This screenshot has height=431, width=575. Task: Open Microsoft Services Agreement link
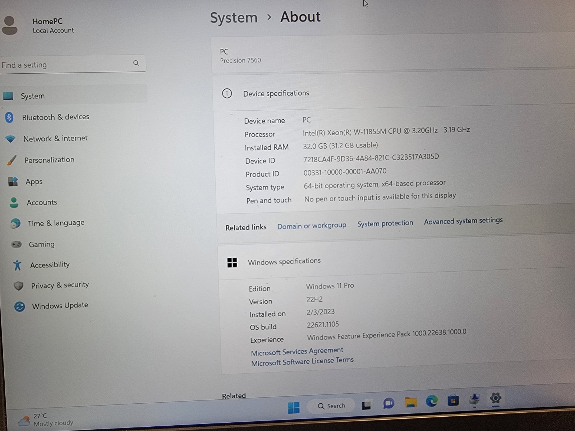pyautogui.click(x=297, y=351)
